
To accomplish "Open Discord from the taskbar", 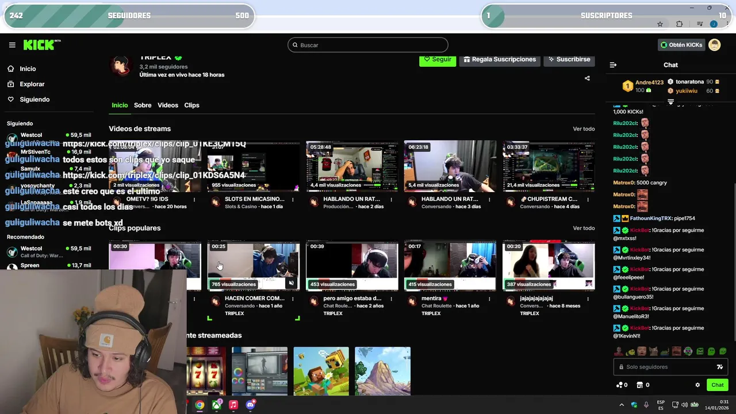I will point(250,405).
